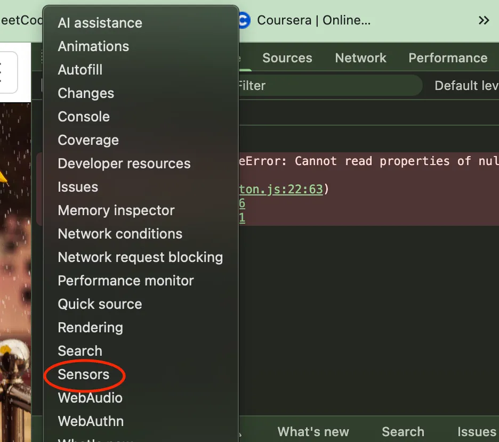Choose AI assistance menu entry
The height and width of the screenshot is (442, 499).
(x=100, y=23)
